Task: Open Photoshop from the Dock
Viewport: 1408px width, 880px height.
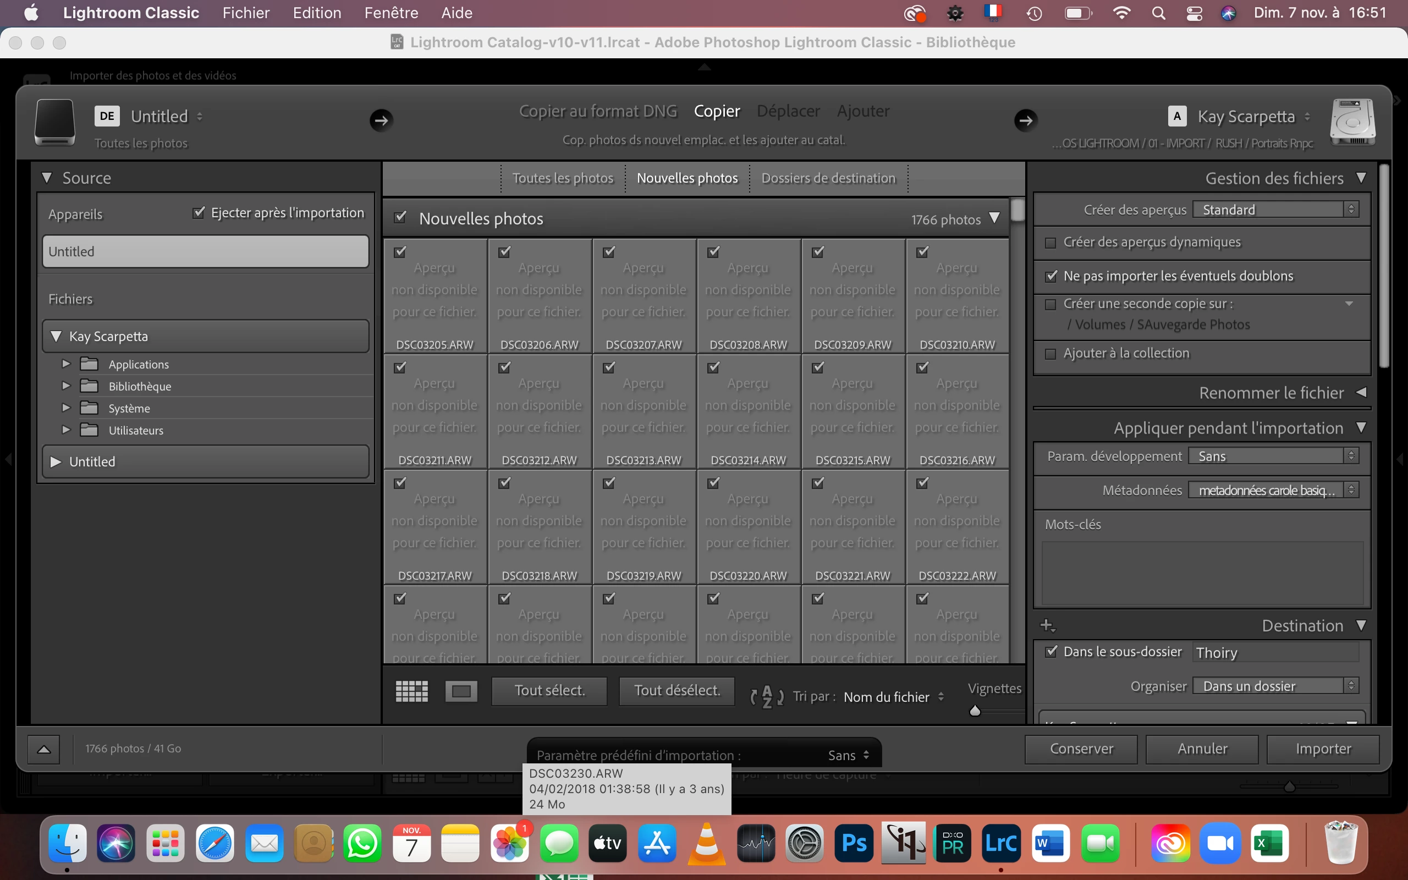Action: click(x=854, y=843)
